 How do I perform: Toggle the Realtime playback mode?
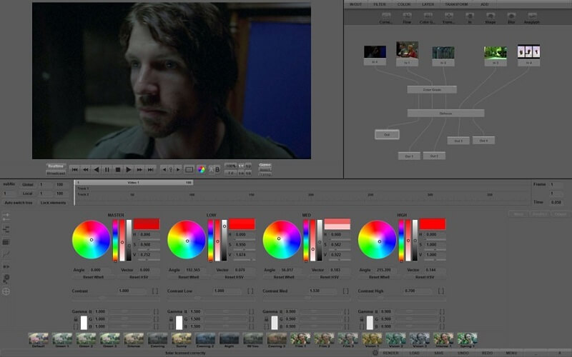click(56, 166)
